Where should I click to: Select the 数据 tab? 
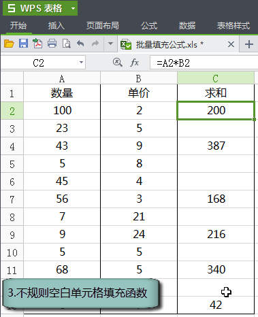click(187, 26)
